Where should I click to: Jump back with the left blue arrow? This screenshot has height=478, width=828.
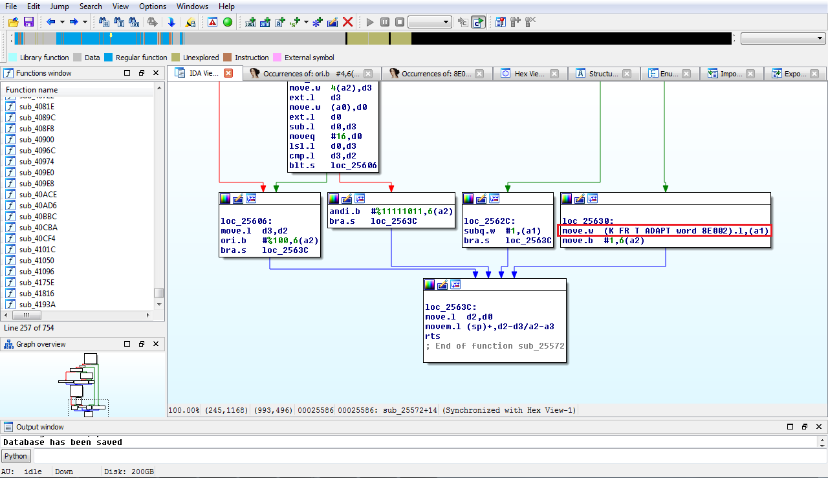[x=50, y=22]
